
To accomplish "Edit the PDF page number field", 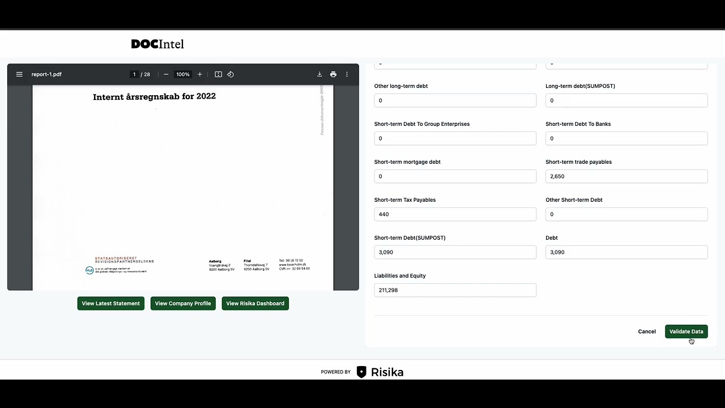I will (x=134, y=74).
